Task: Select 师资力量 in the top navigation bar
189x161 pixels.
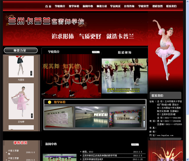Action: [102, 6]
